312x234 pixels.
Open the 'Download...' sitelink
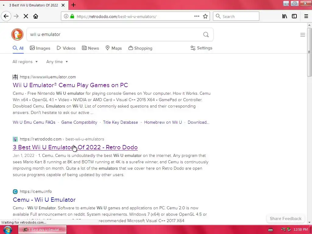[x=198, y=122]
